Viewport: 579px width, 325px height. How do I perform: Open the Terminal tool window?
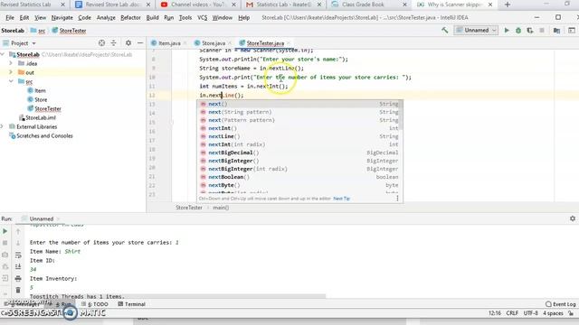click(131, 304)
